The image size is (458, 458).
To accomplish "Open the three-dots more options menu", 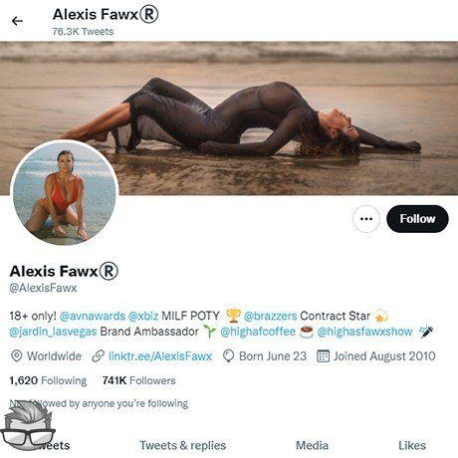I will point(366,219).
